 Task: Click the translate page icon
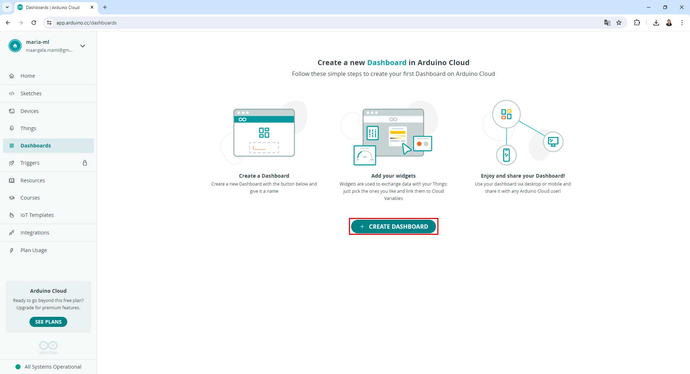click(607, 23)
